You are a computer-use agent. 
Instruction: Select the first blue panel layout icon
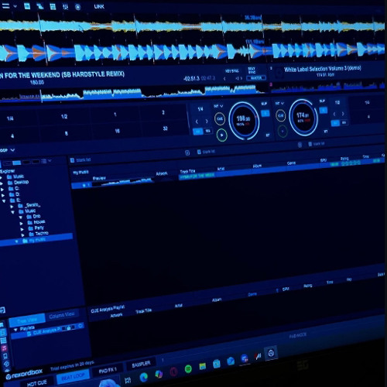pyautogui.click(x=27, y=6)
